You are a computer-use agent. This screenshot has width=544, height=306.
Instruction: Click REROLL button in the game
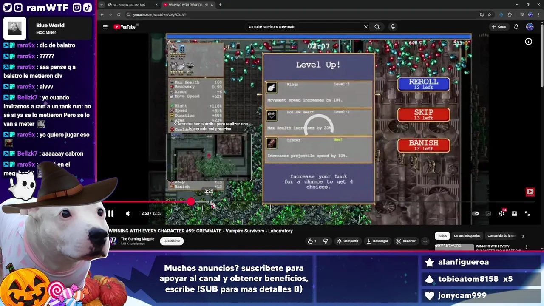tap(424, 84)
